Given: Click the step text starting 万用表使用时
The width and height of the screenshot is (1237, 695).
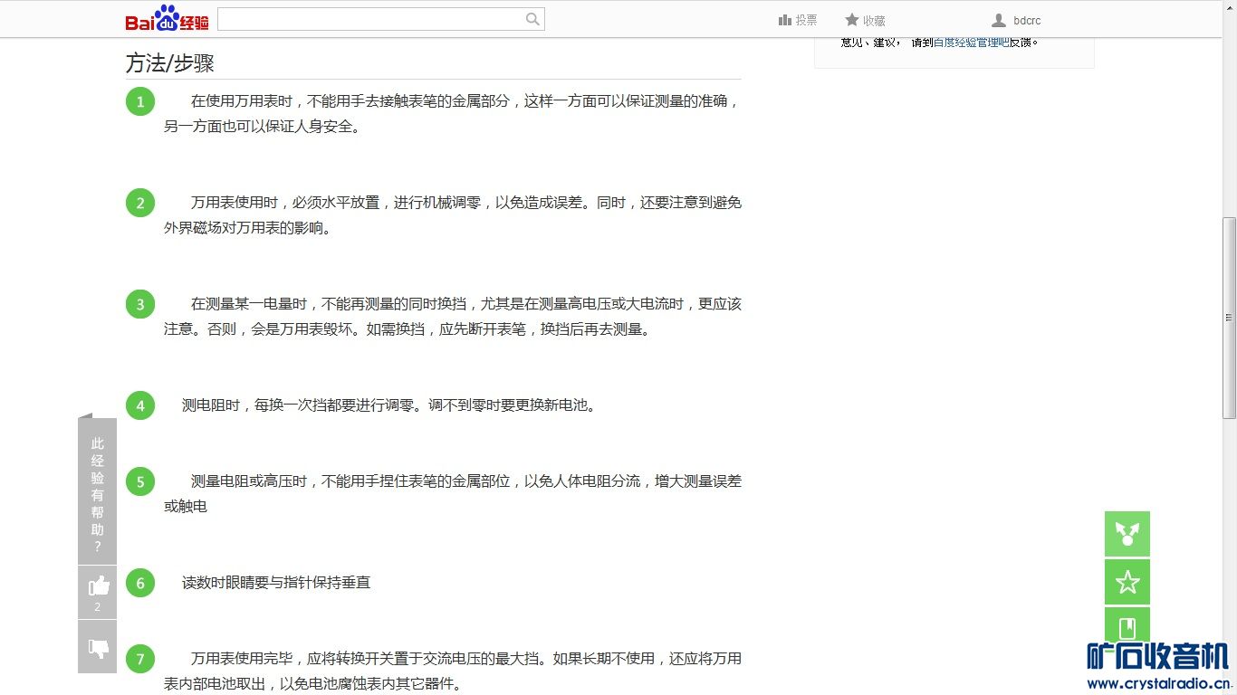Looking at the screenshot, I should coord(453,215).
